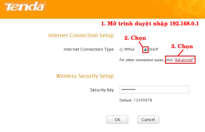Click the red "3. Chọn" annotation
205x132 pixels.
click(182, 46)
